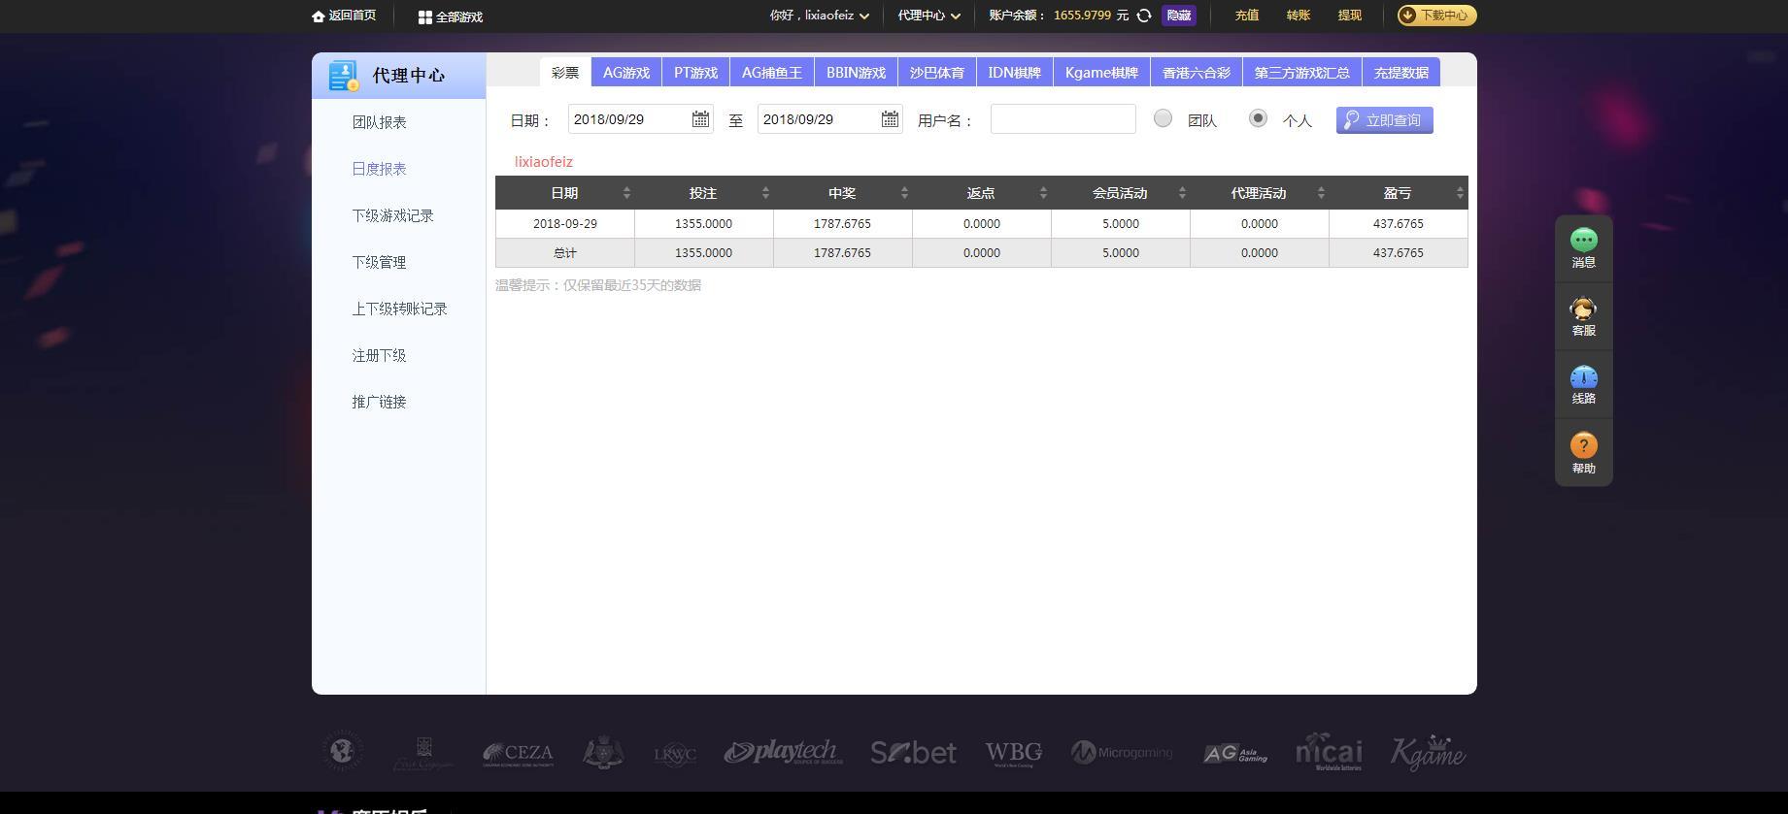Sort table by 返点 column arrows
This screenshot has height=814, width=1788.
[x=1043, y=193]
